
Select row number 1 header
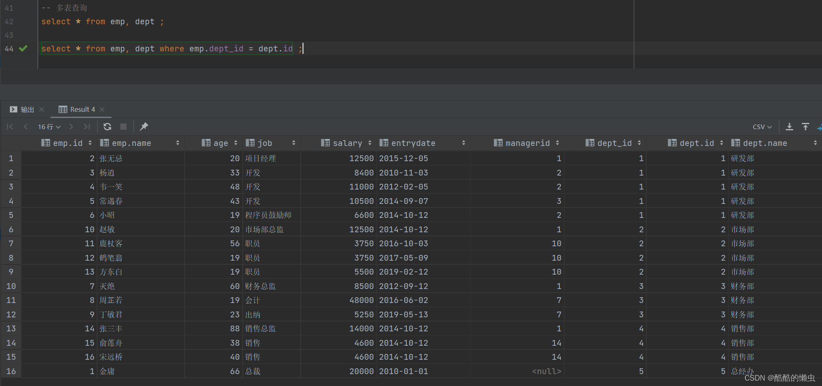pyautogui.click(x=11, y=158)
